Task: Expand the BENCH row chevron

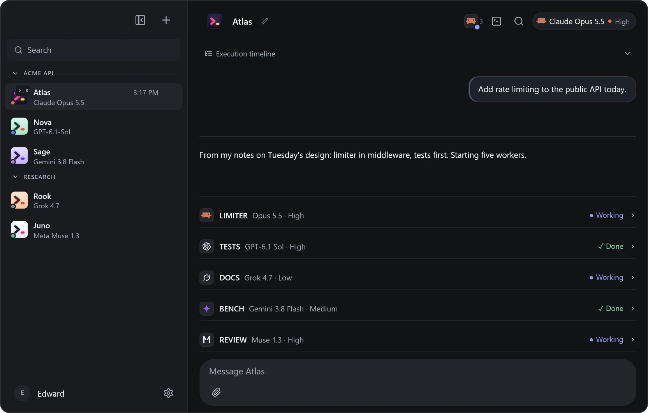Action: point(633,309)
